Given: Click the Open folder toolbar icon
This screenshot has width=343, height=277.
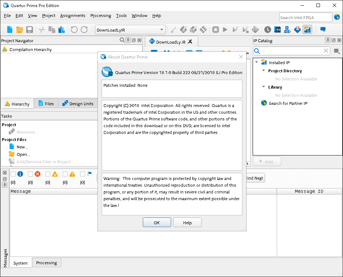Looking at the screenshot, I should tap(20, 30).
